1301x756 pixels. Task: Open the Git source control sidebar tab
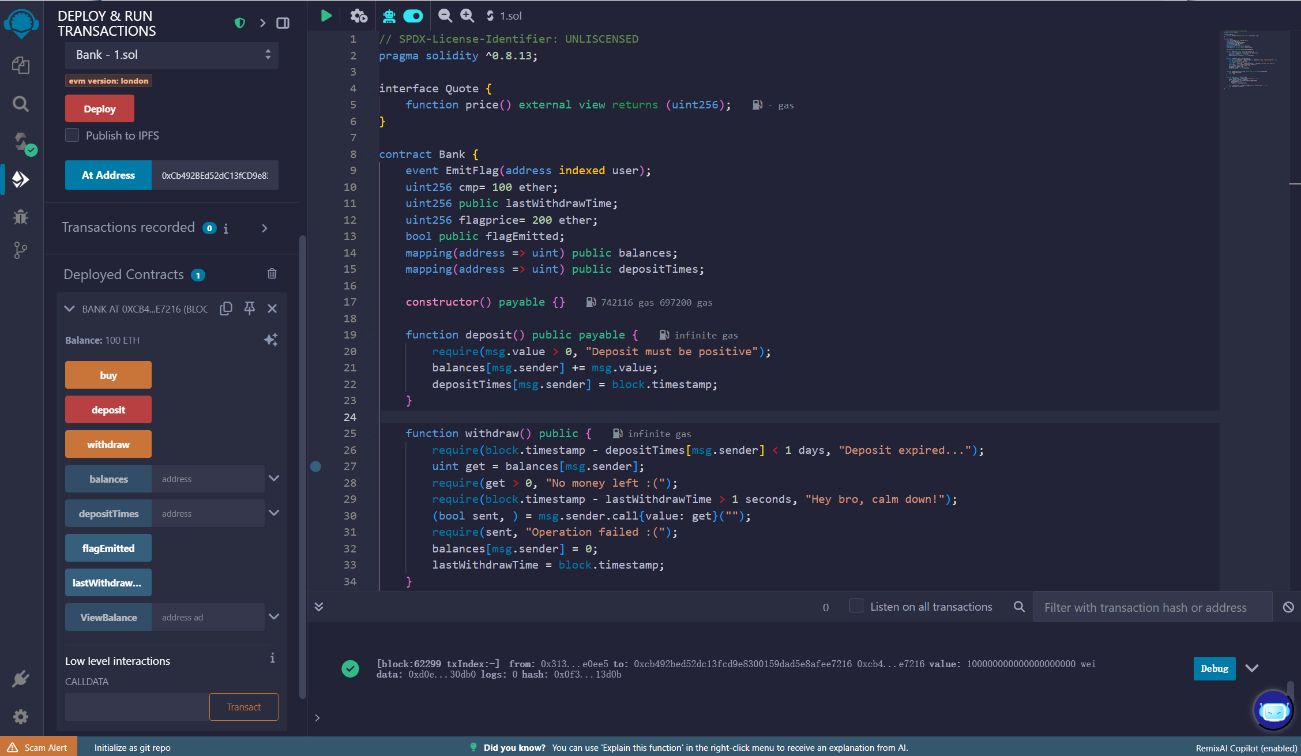tap(21, 250)
